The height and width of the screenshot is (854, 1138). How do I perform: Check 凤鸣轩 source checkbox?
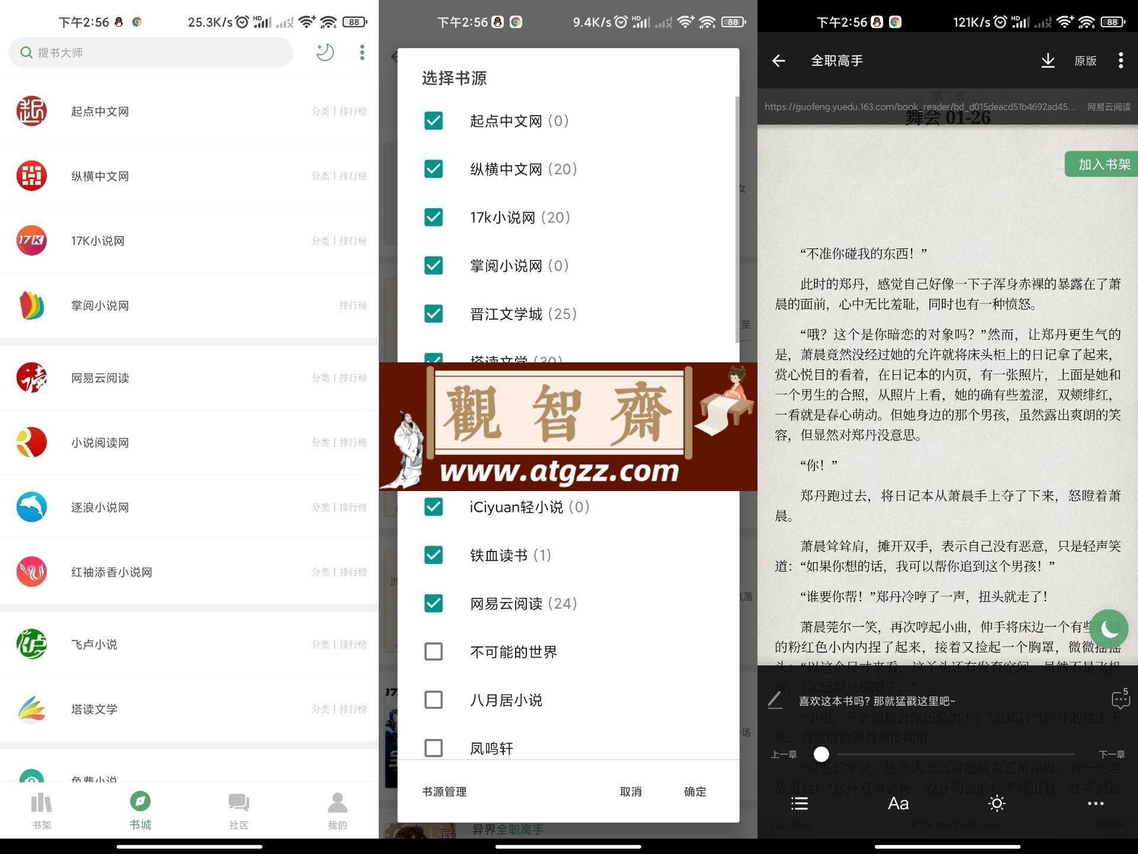(433, 748)
